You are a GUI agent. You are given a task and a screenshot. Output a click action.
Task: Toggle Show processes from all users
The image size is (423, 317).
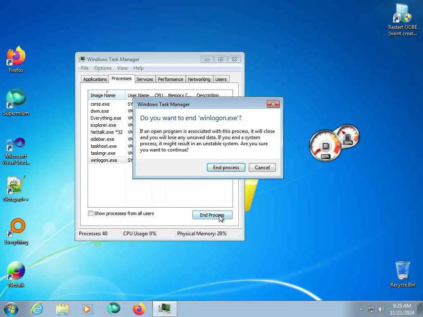point(90,213)
